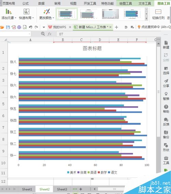Open Developer Tools (开发工具) ribbon tab
Screen dimensions: 171x194
coord(90,3)
